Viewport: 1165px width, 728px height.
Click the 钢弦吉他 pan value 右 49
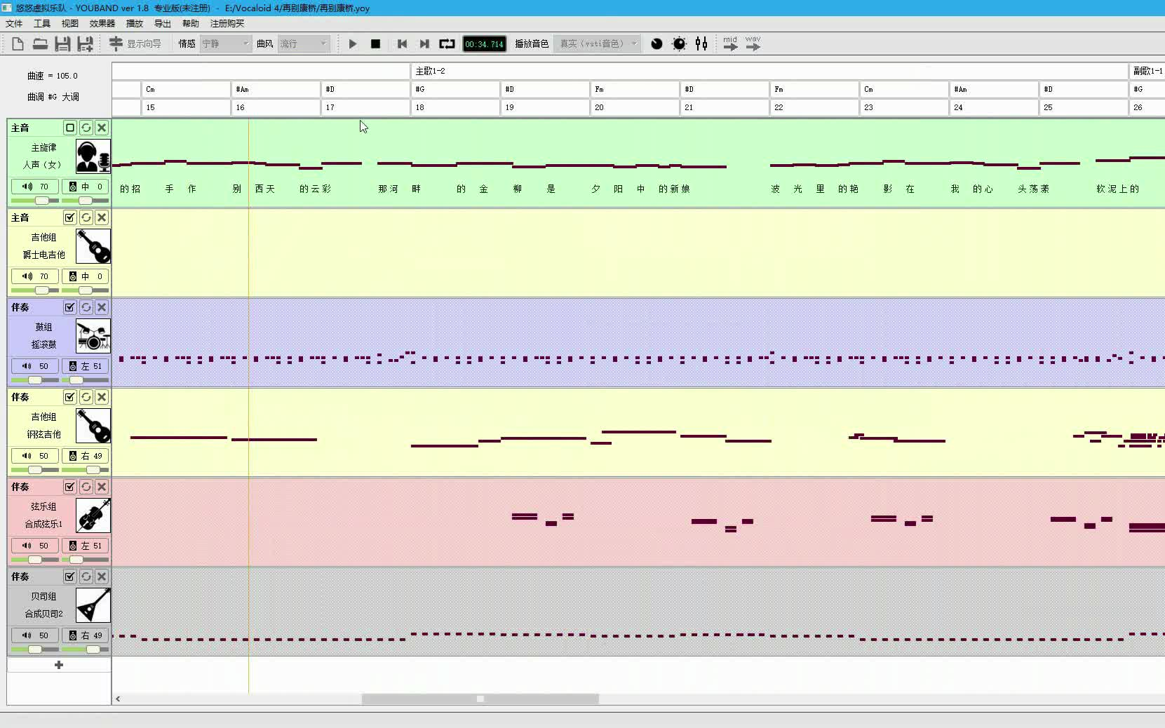click(86, 456)
